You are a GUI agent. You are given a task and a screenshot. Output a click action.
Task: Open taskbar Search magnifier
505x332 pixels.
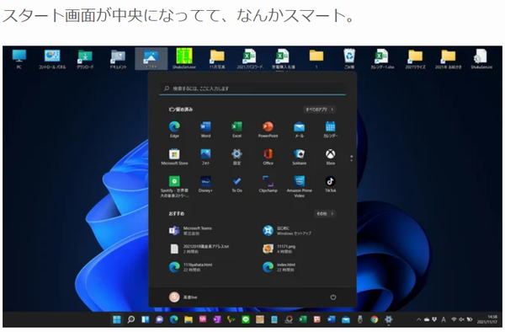(131, 319)
